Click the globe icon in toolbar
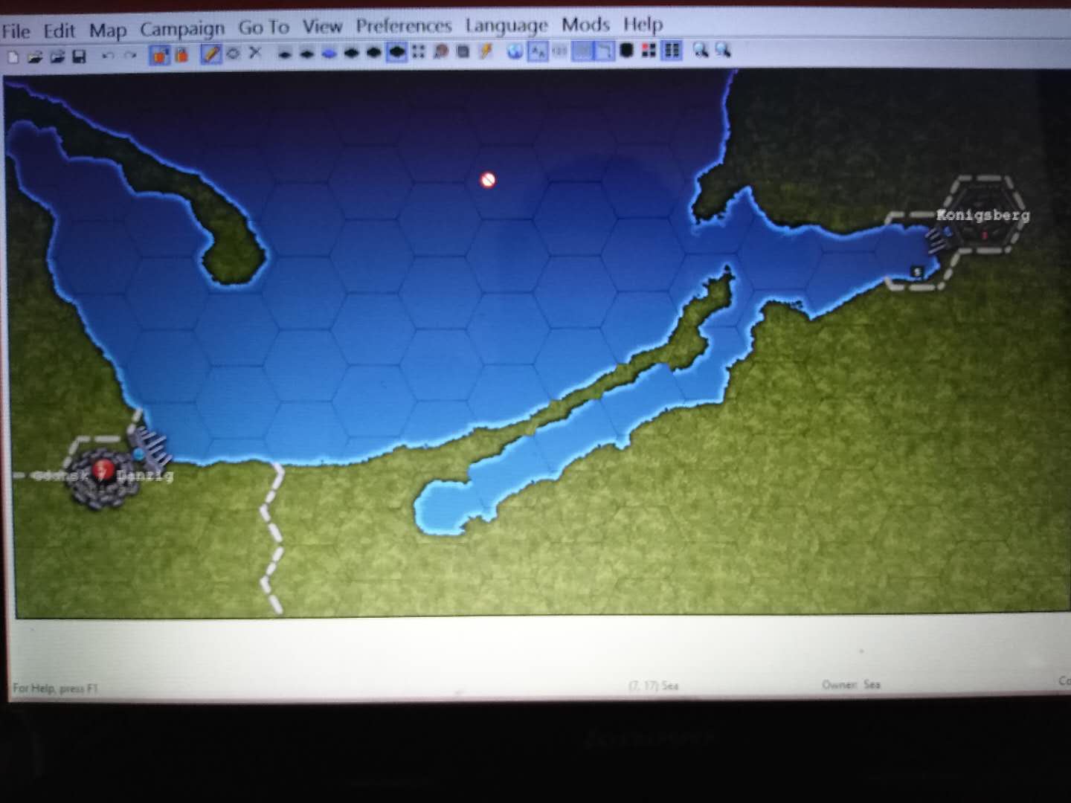This screenshot has height=803, width=1071. pos(515,51)
